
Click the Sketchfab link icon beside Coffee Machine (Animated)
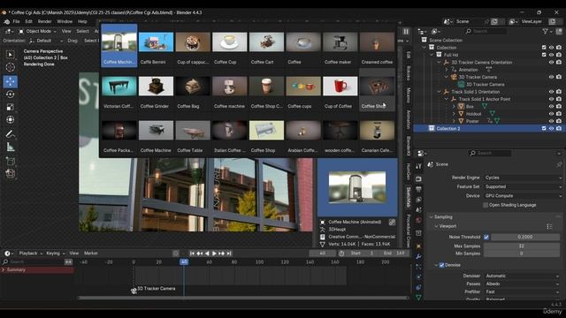(392, 222)
